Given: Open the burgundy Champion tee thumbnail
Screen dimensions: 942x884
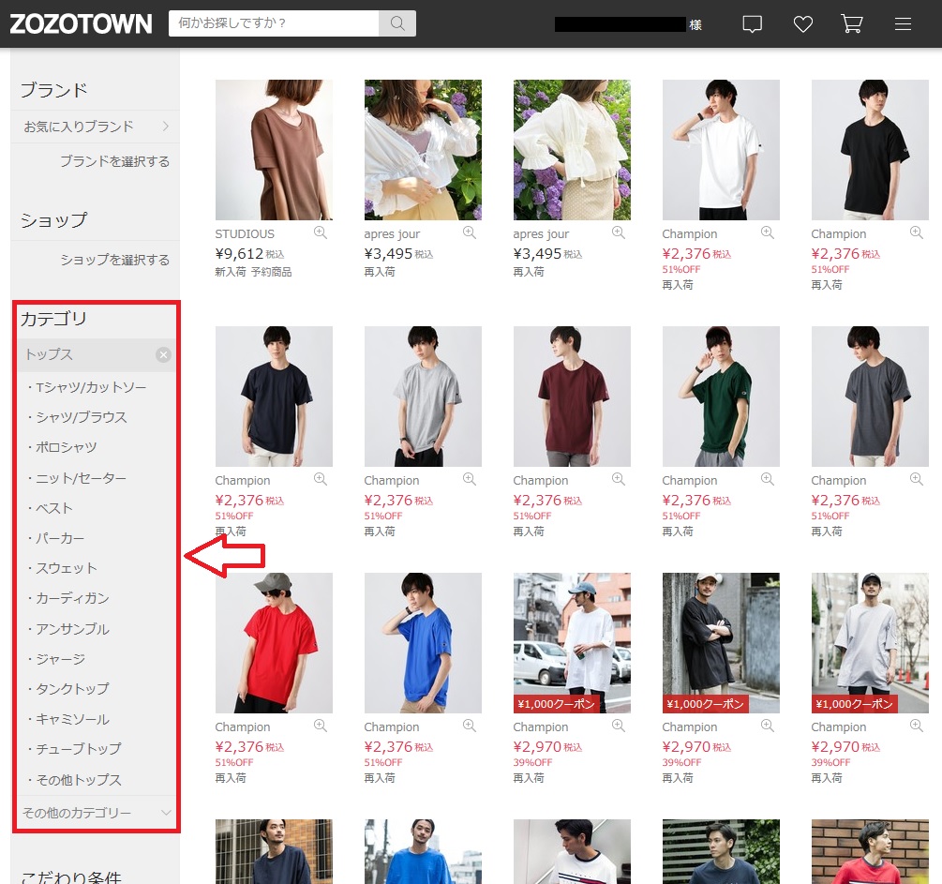Looking at the screenshot, I should [x=572, y=396].
